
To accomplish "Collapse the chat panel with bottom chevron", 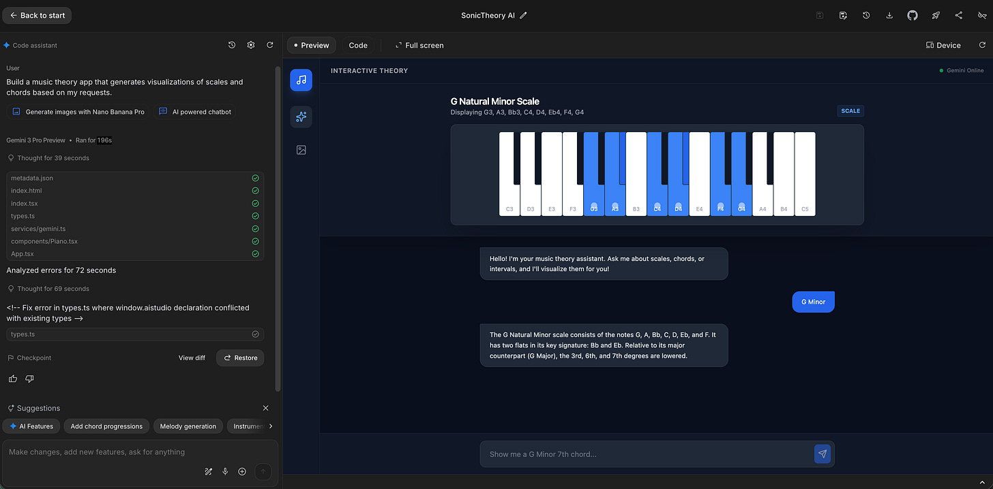I will [983, 482].
